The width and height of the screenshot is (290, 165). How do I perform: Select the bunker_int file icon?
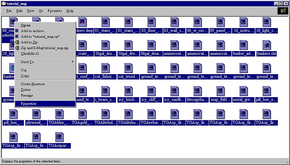(x=243, y=45)
